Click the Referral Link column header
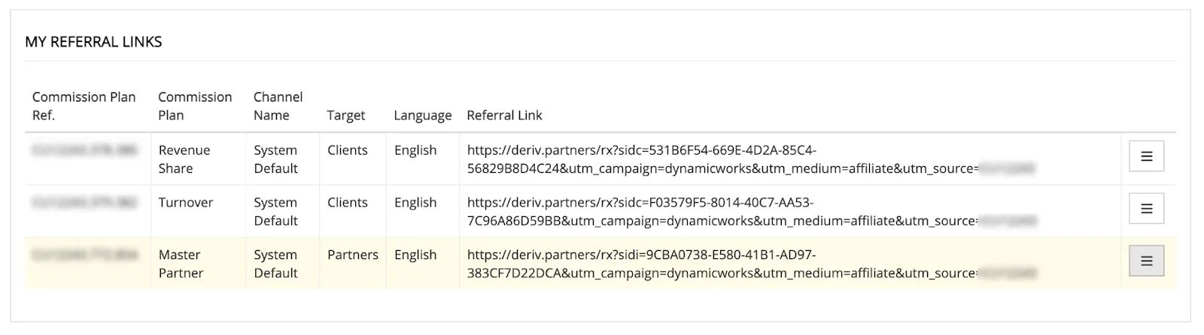 pyautogui.click(x=504, y=115)
